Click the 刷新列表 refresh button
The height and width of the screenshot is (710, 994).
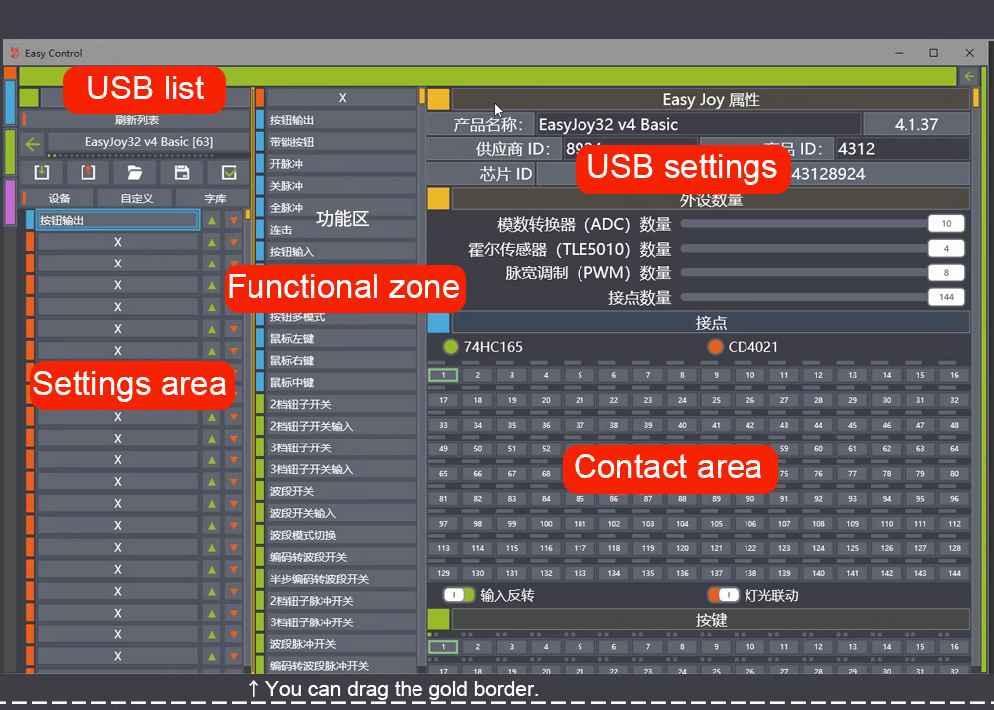pyautogui.click(x=137, y=120)
